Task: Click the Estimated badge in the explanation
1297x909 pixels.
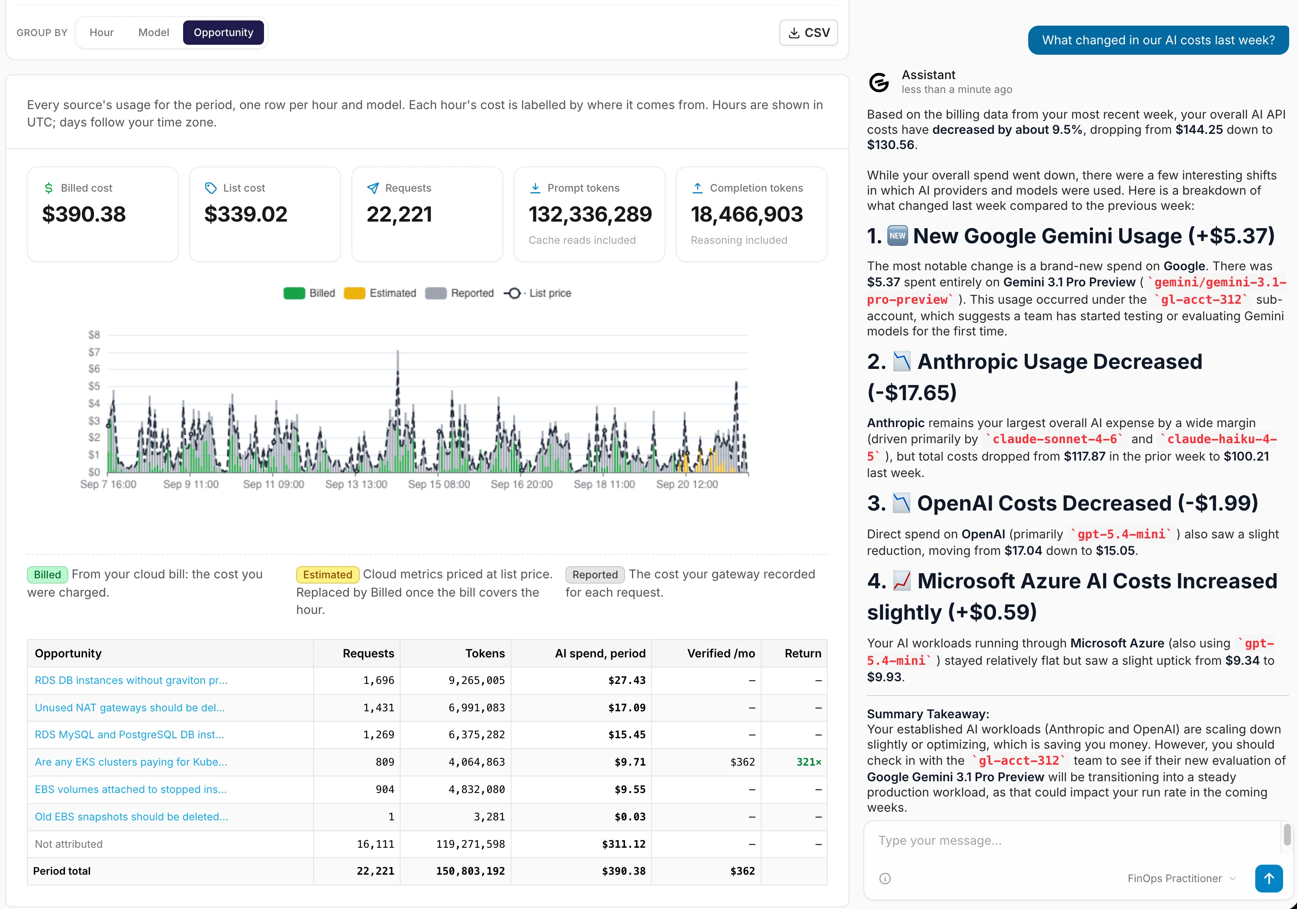Action: pyautogui.click(x=328, y=574)
